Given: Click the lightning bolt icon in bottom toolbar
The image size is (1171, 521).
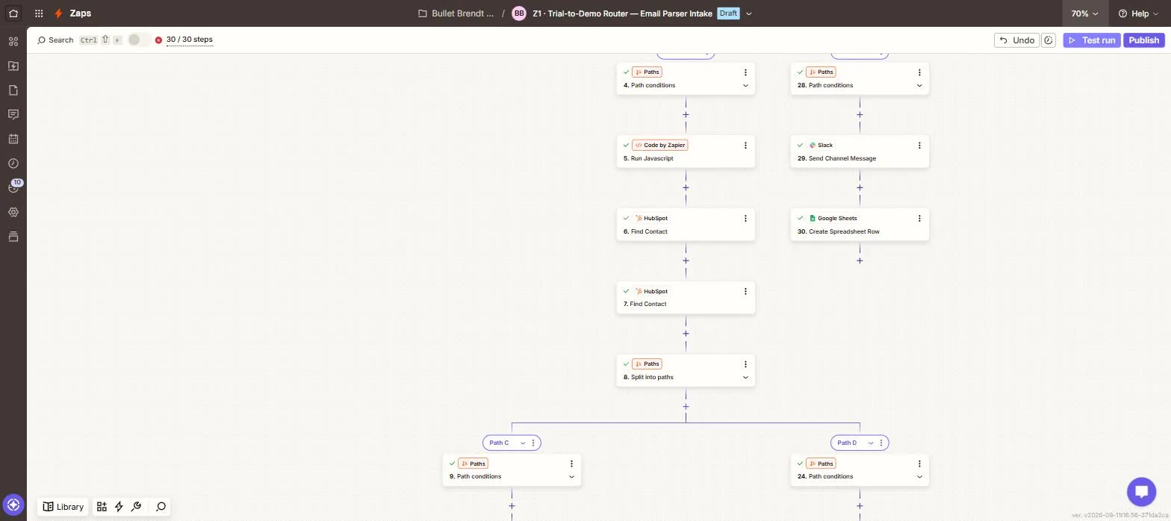Looking at the screenshot, I should coord(119,507).
